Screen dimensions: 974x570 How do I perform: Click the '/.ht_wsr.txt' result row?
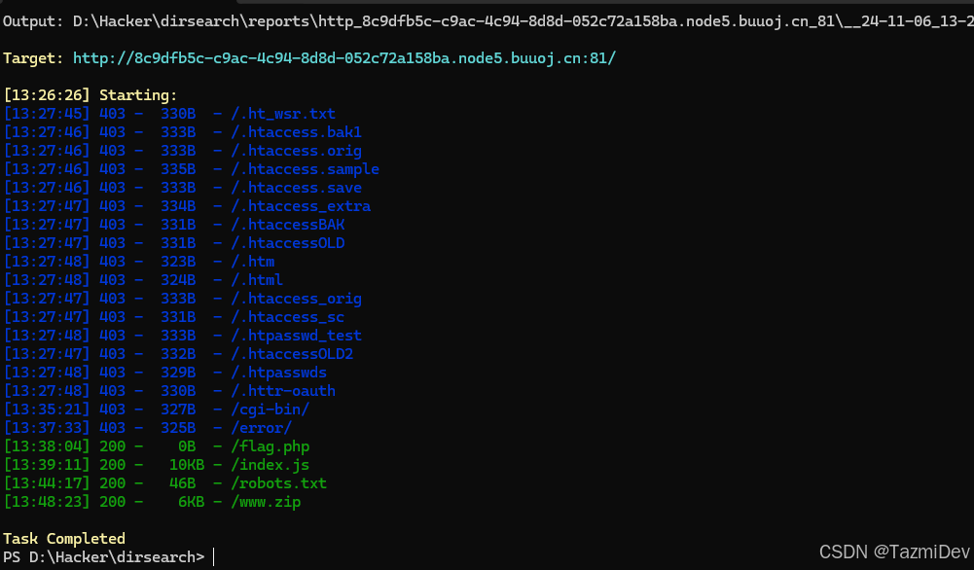tap(169, 114)
